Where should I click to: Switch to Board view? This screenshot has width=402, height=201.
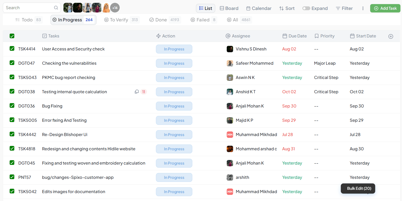(229, 8)
